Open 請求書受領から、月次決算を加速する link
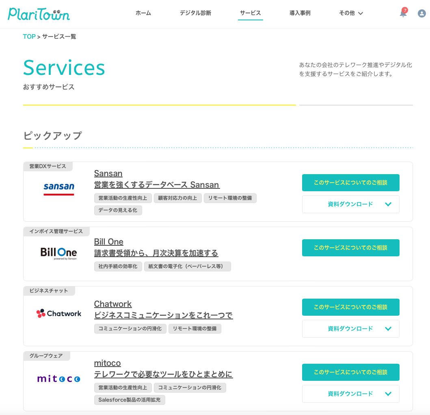The width and height of the screenshot is (430, 415). (156, 253)
